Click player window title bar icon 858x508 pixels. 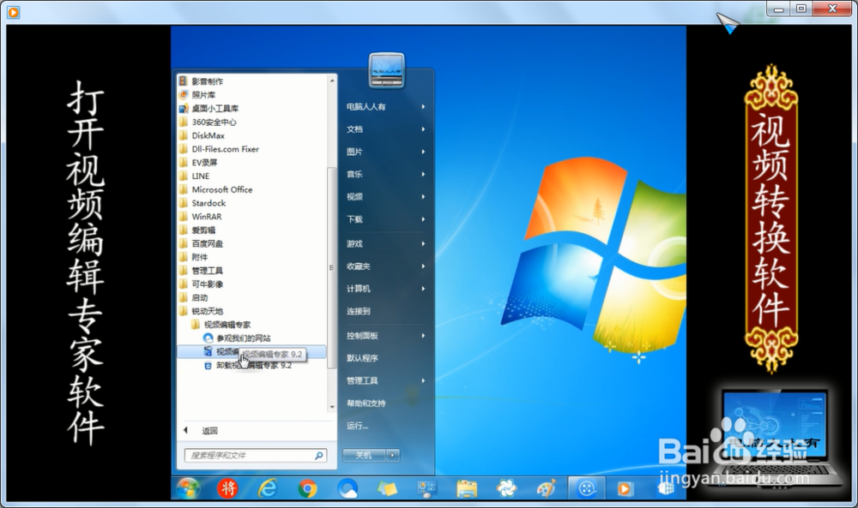point(13,11)
